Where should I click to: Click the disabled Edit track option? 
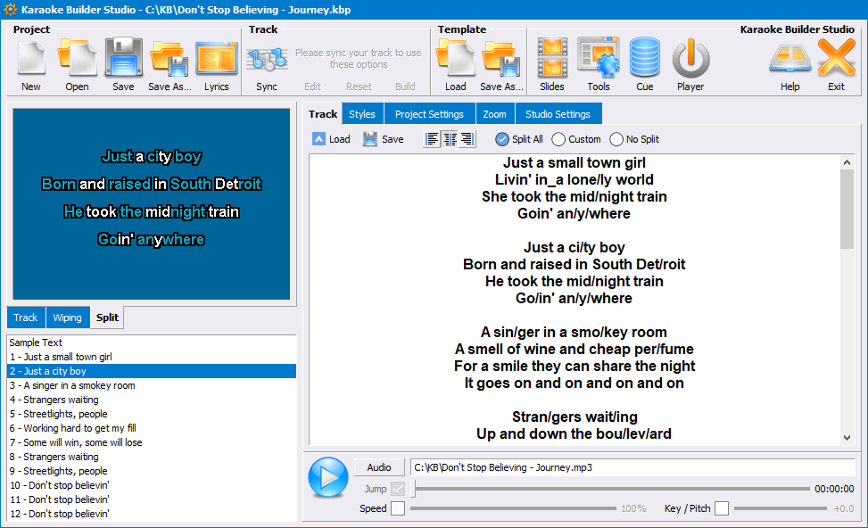pos(313,87)
